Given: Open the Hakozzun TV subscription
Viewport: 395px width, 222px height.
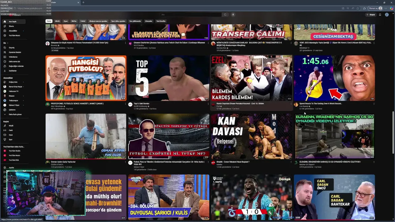Looking at the screenshot, I should 14,91.
